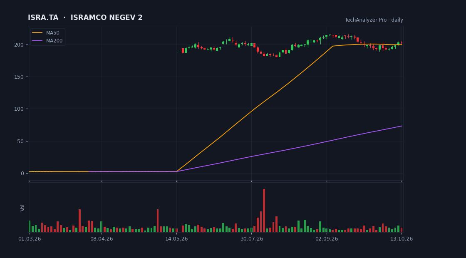Click the TechAnalyzer Pro · daily label

point(374,20)
